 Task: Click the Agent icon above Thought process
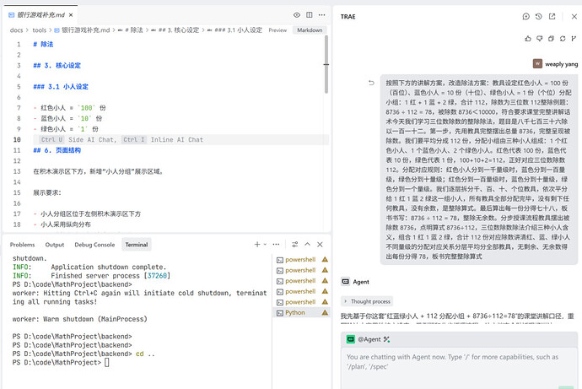click(x=346, y=281)
